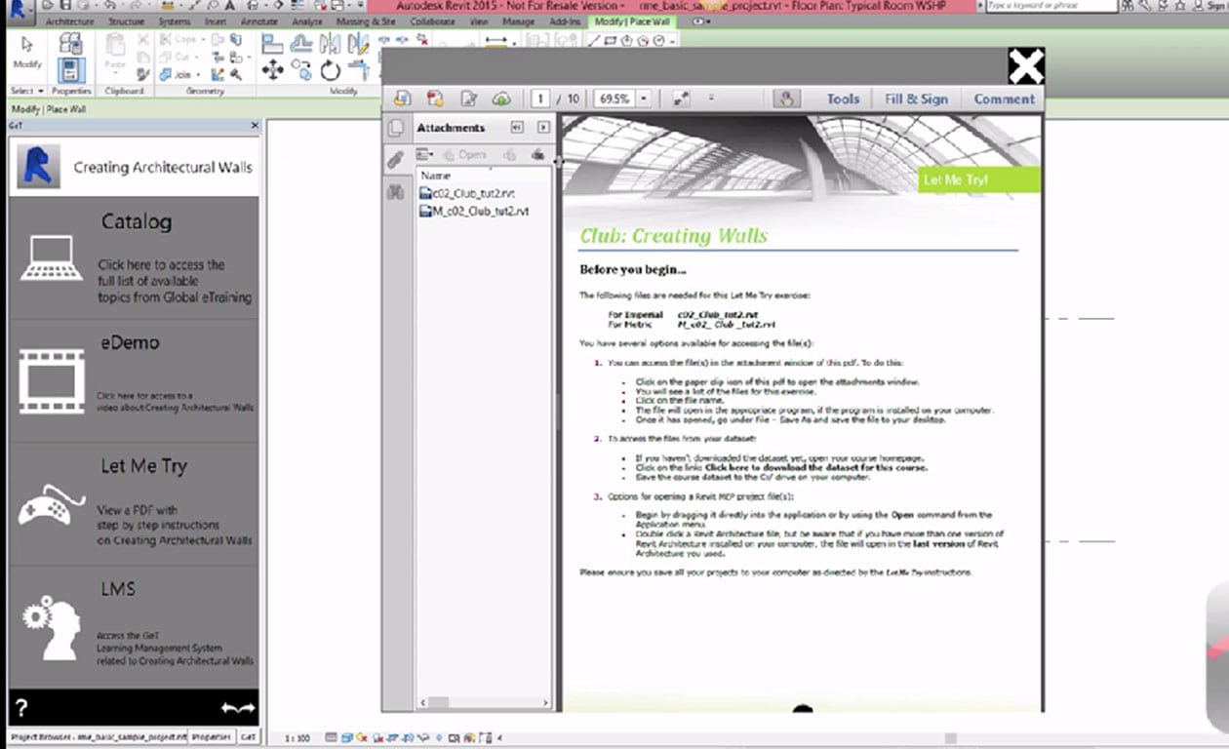The height and width of the screenshot is (749, 1229).
Task: Click the Trim/Extend to Corner tool
Action: (360, 70)
